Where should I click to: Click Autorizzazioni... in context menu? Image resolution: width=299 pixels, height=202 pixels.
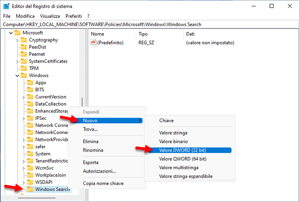click(x=99, y=171)
